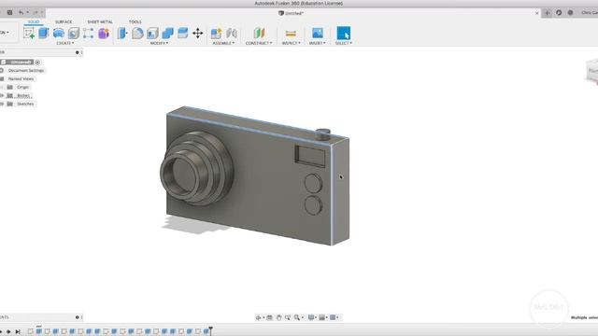Select the Create Sketch tool
The image size is (598, 336).
pyautogui.click(x=29, y=34)
